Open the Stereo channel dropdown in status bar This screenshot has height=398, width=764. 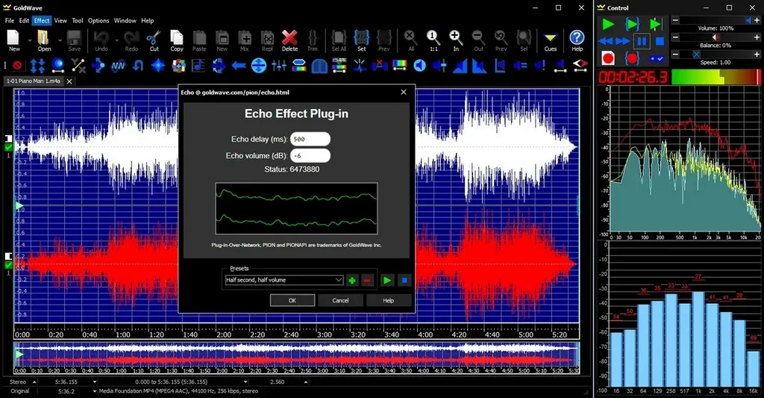pos(34,382)
